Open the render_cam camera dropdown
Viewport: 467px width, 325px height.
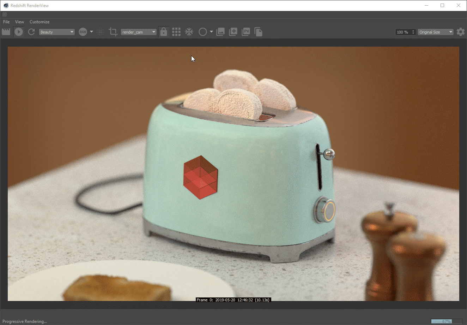(139, 32)
